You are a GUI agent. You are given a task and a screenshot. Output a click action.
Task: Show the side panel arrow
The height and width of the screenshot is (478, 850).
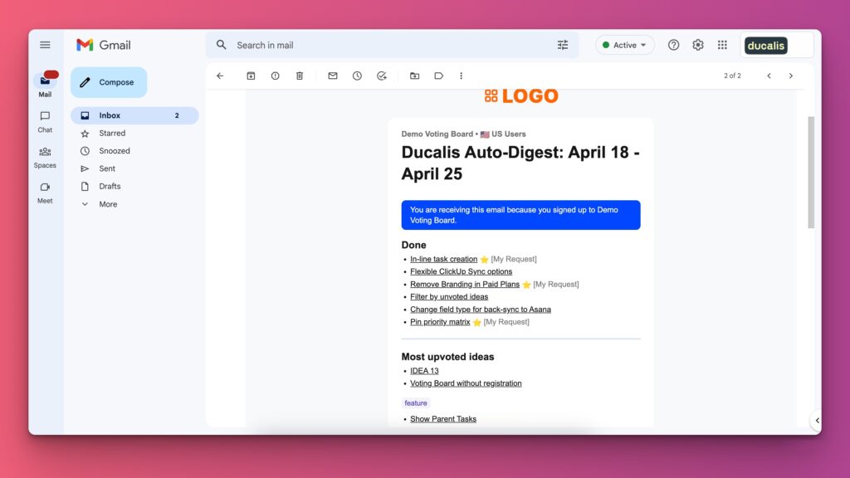click(817, 421)
